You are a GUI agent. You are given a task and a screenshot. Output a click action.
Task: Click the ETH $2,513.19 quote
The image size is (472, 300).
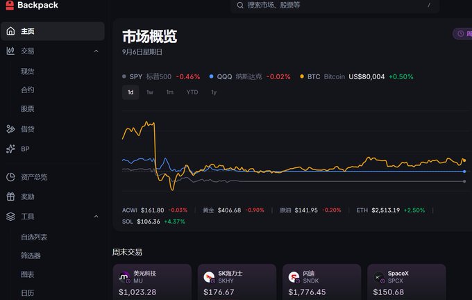point(390,210)
